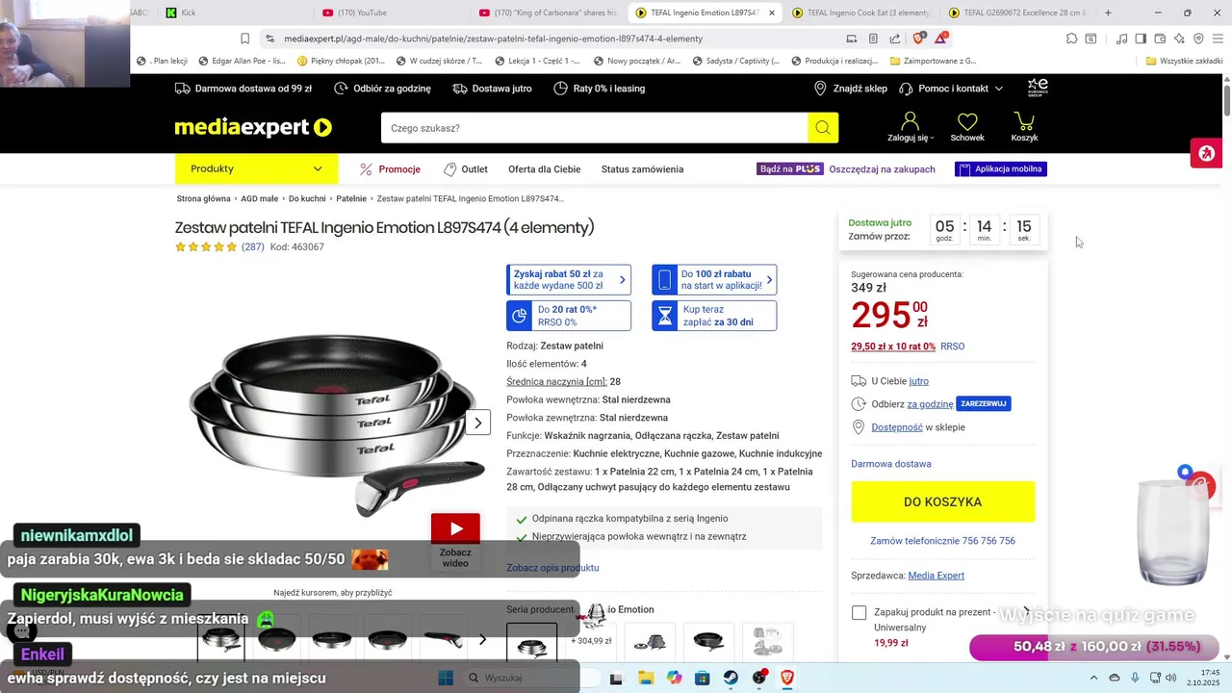Click the Brave VPN shield icon
The height and width of the screenshot is (693, 1232).
[1198, 38]
